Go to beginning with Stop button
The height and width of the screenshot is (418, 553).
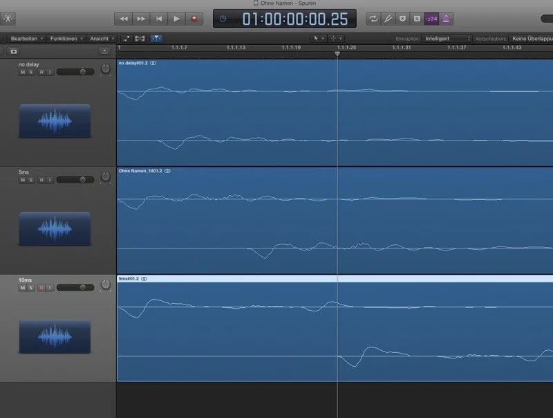(159, 19)
